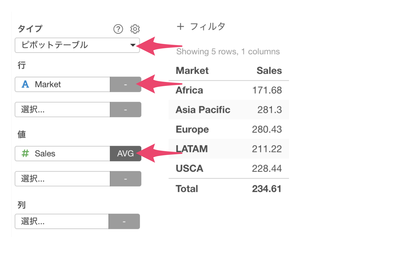Image resolution: width=406 pixels, height=259 pixels.
Task: Click the AVG aggregation button for Sales
Action: point(126,154)
